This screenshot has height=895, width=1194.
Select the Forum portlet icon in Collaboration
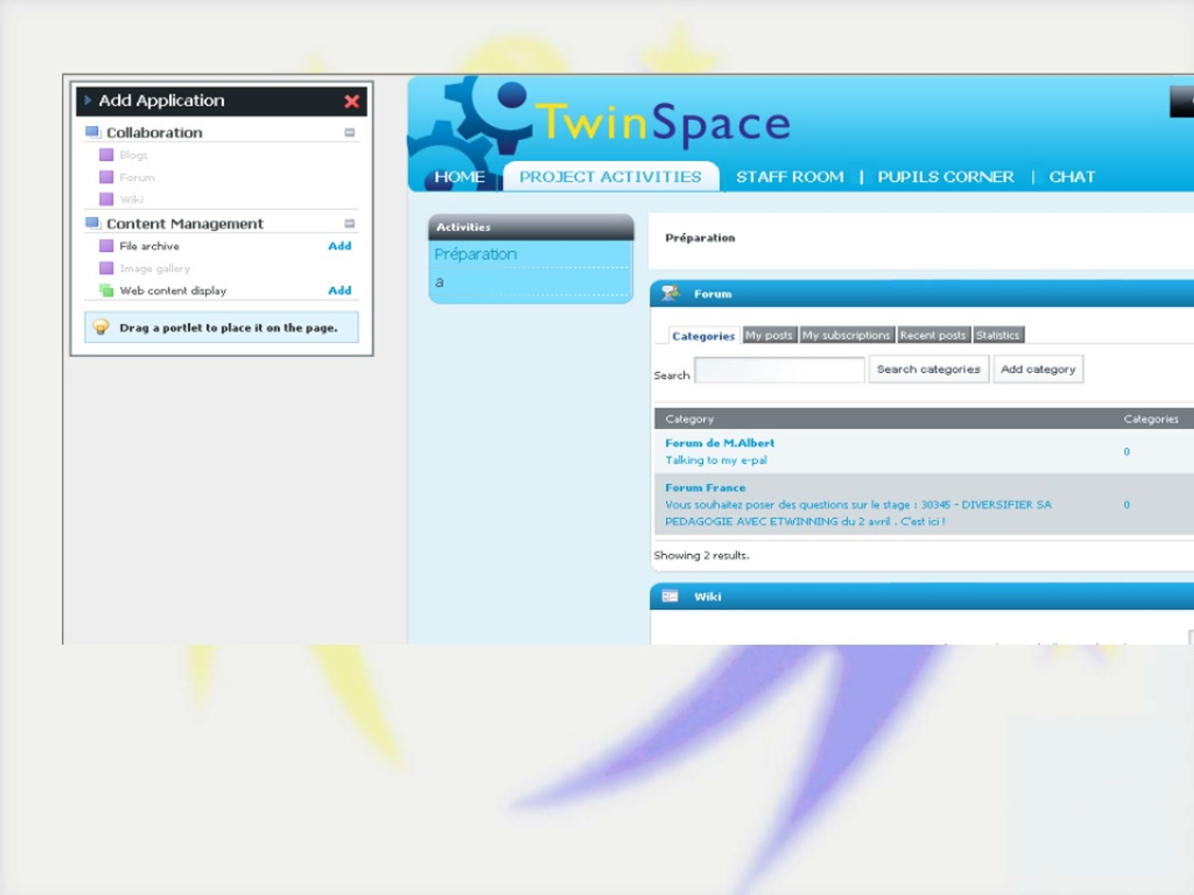(106, 177)
